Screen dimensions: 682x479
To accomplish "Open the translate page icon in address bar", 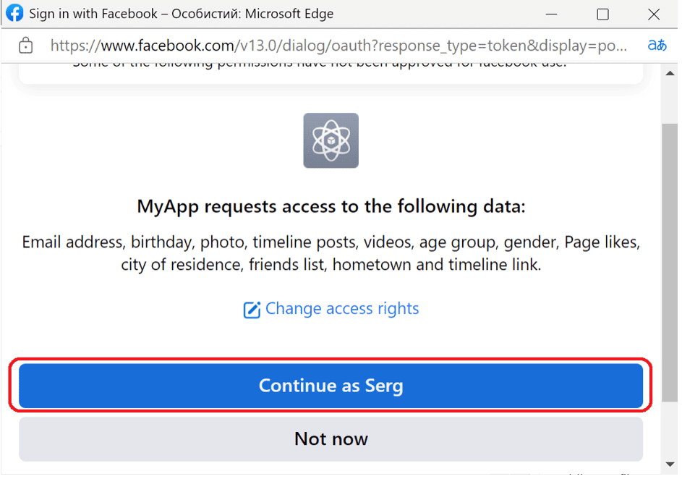I will 657,45.
